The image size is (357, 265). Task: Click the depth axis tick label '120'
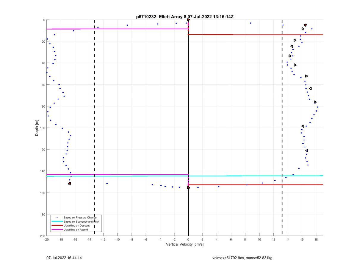coord(42,150)
